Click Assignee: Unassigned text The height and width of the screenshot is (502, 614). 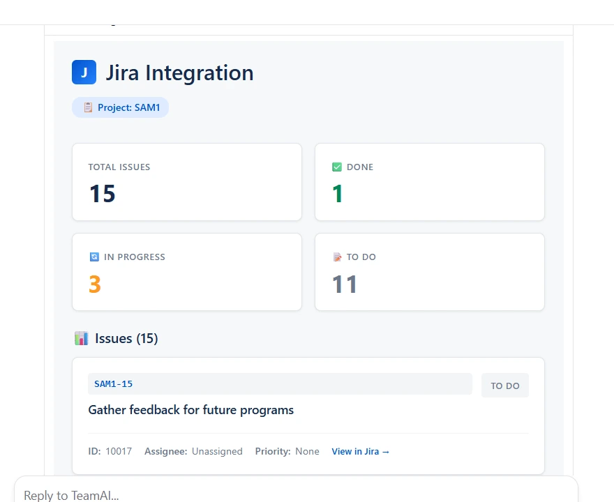pos(193,452)
